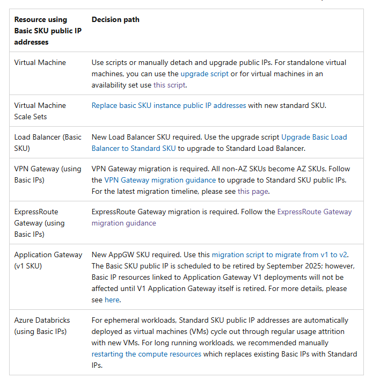Click text 'Use scripts or manually detach'
Viewport: 380px width, 378px height.
(x=142, y=63)
